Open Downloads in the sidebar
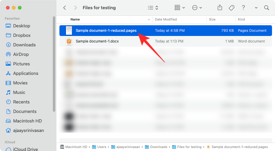This screenshot has height=151, width=275. pos(21,45)
